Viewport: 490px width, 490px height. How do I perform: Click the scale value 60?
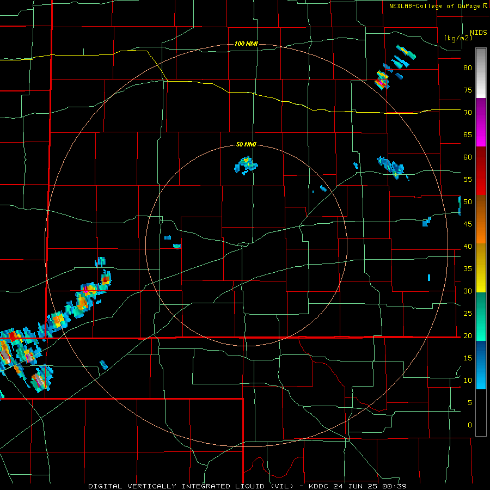[468, 157]
